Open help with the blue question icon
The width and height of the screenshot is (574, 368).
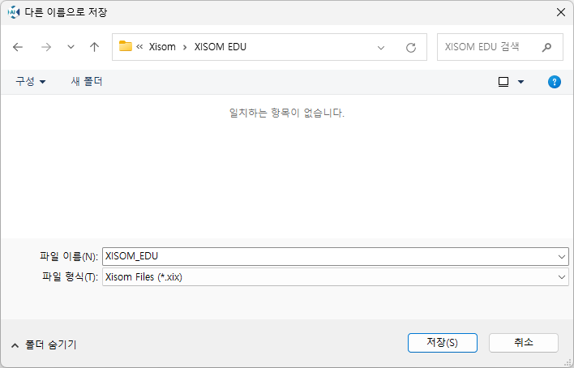click(x=555, y=82)
